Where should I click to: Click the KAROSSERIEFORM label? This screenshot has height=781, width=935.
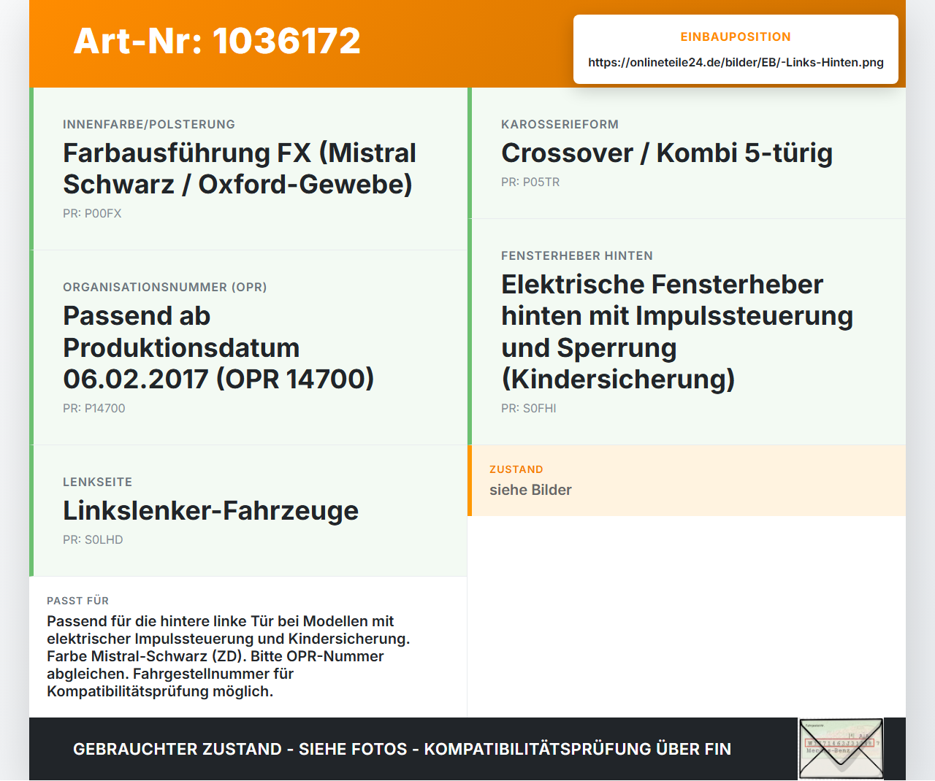(560, 124)
